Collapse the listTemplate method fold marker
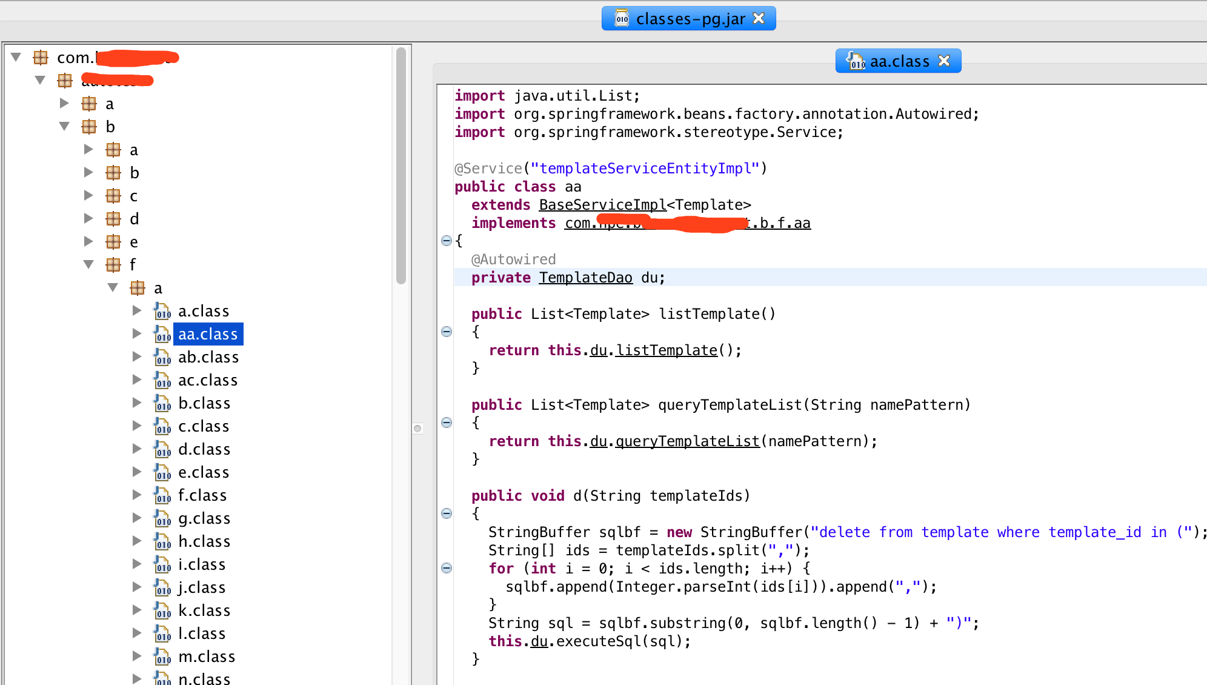 click(446, 332)
